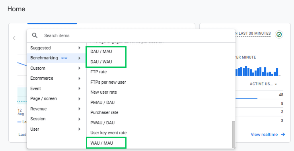Expand Session submenu arrow
The image size is (294, 151).
[x=80, y=119]
